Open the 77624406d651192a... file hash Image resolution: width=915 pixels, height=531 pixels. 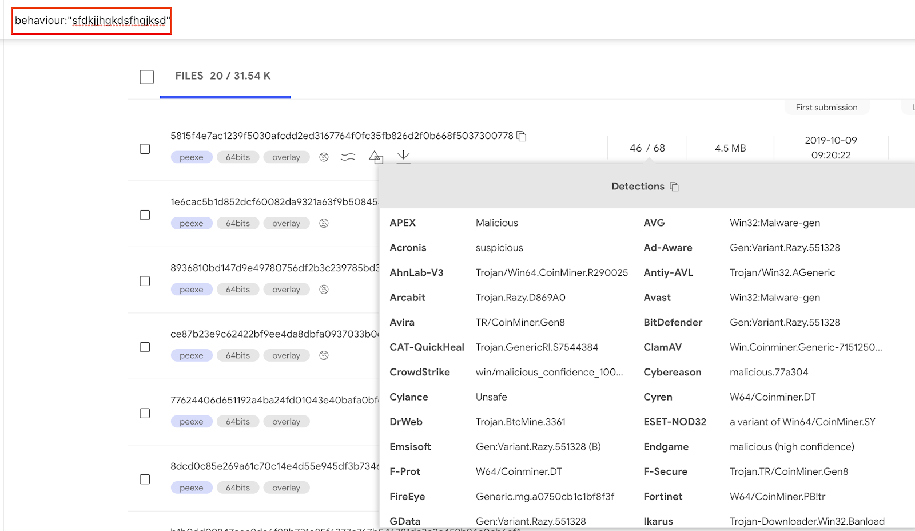click(x=274, y=400)
